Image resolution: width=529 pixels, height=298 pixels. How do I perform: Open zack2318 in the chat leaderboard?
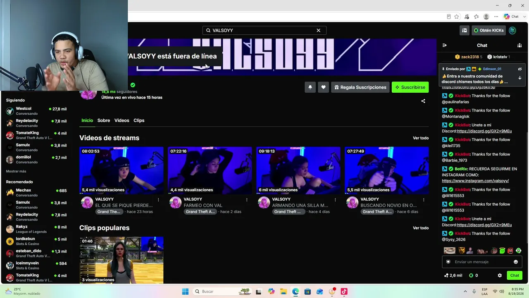468,57
